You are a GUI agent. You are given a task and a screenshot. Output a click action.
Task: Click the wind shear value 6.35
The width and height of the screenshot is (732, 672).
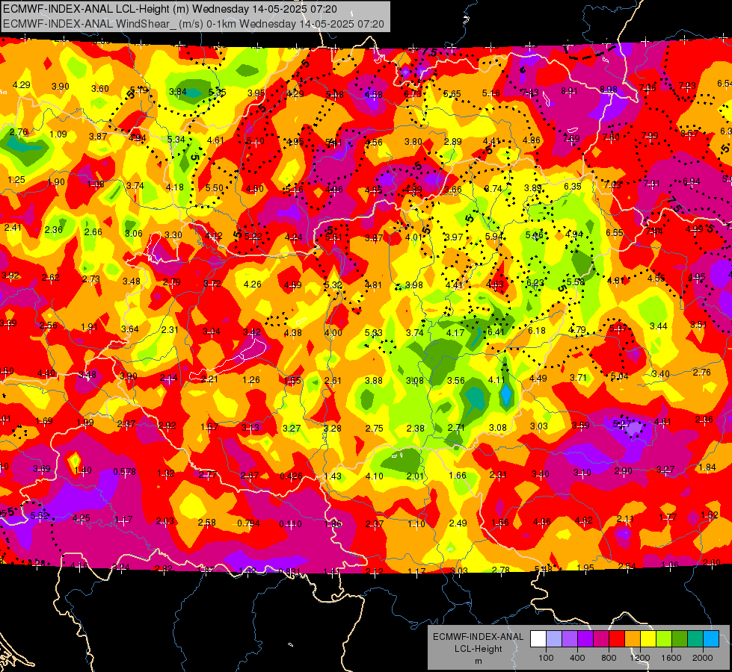(573, 187)
